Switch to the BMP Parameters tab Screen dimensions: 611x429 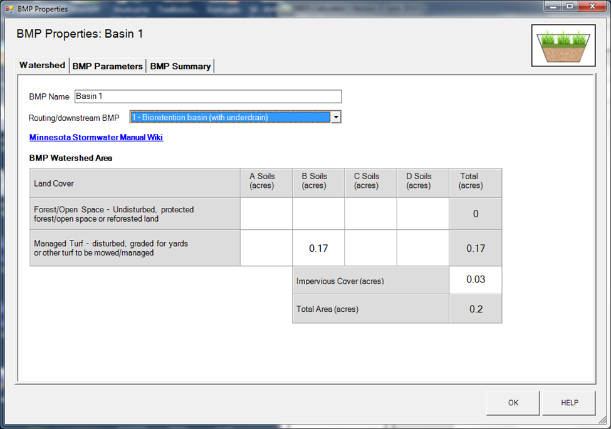click(x=108, y=66)
